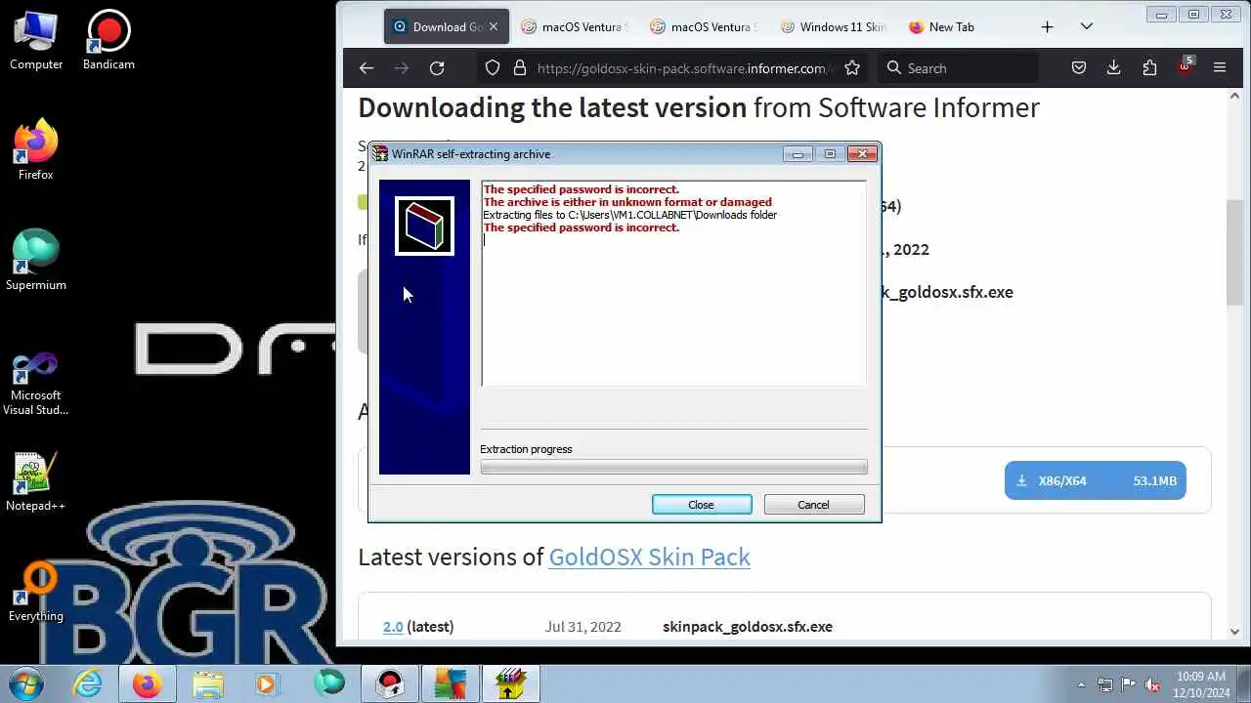Switch to WinRAR SFX in the taskbar
The height and width of the screenshot is (703, 1251).
(x=511, y=682)
